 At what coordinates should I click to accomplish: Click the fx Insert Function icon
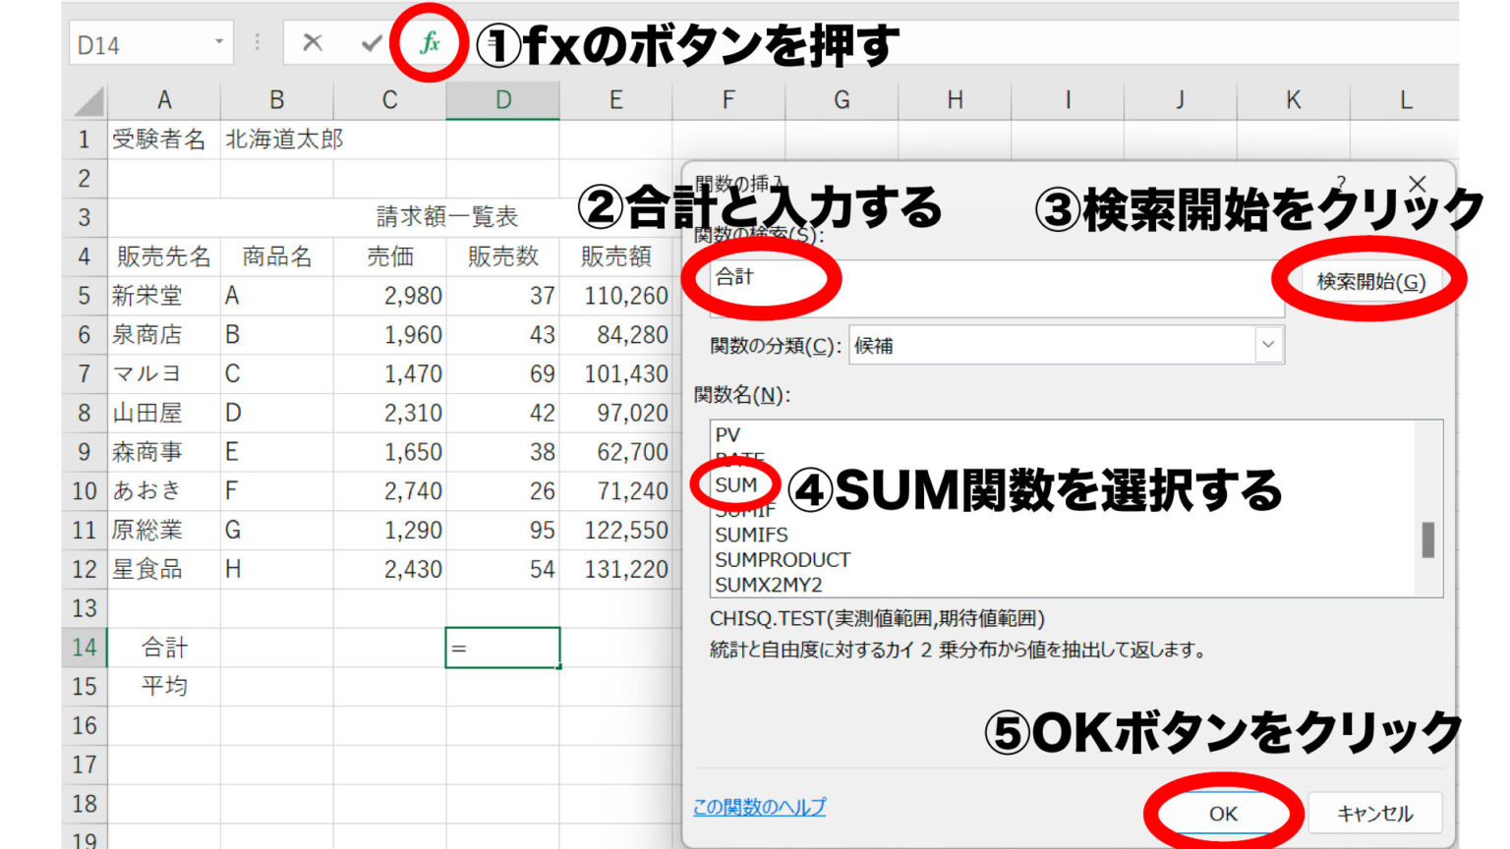point(430,43)
